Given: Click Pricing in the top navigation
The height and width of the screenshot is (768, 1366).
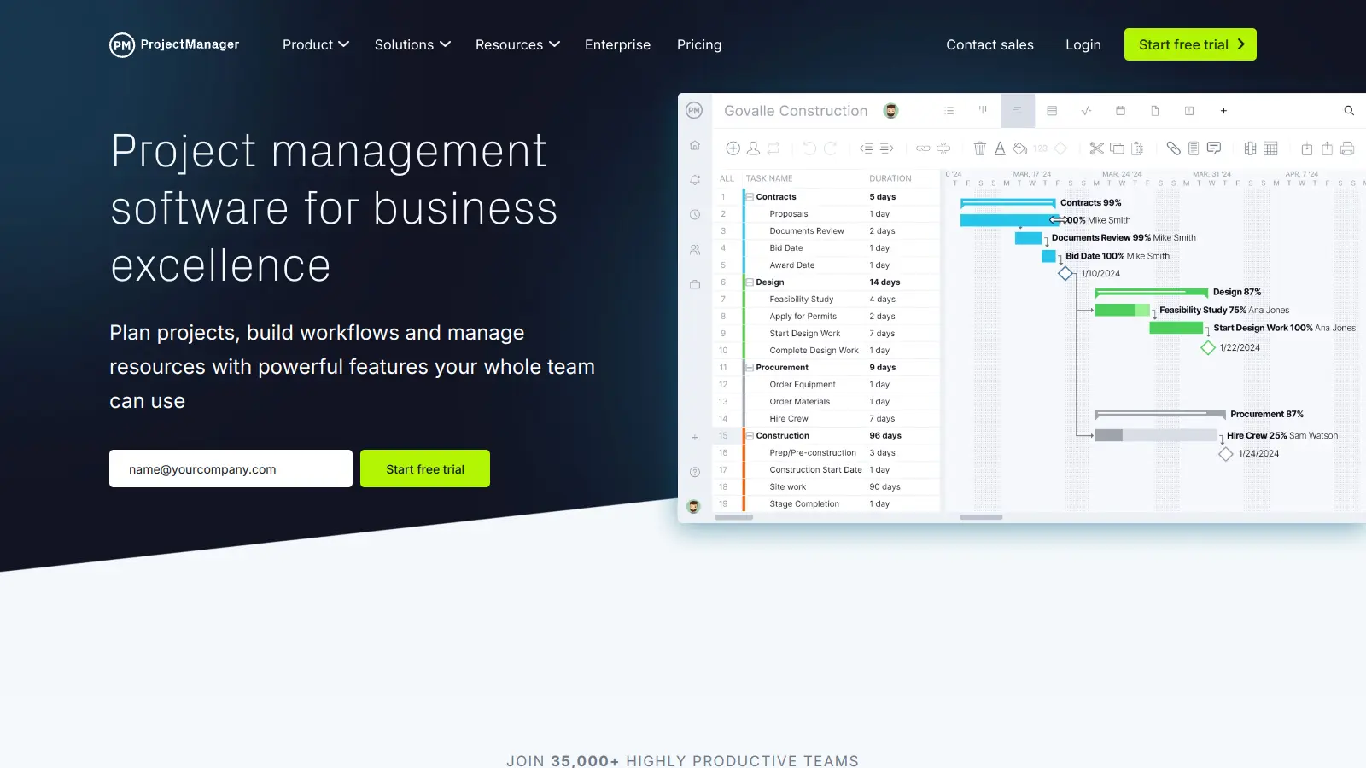Looking at the screenshot, I should [x=699, y=44].
